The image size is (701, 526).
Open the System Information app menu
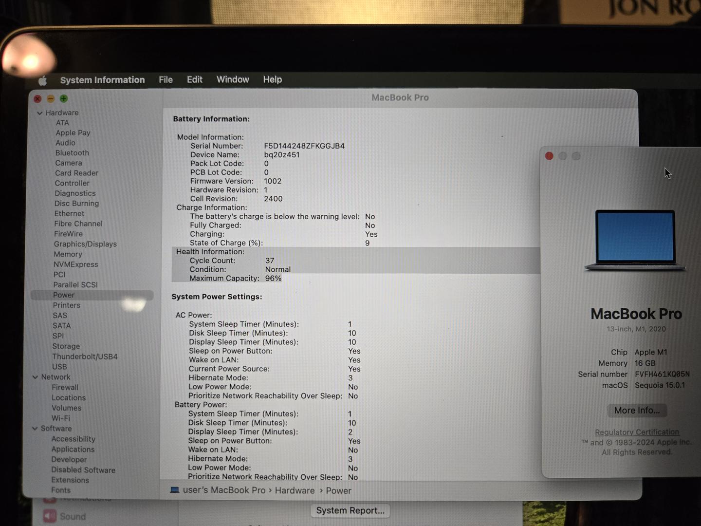[102, 80]
